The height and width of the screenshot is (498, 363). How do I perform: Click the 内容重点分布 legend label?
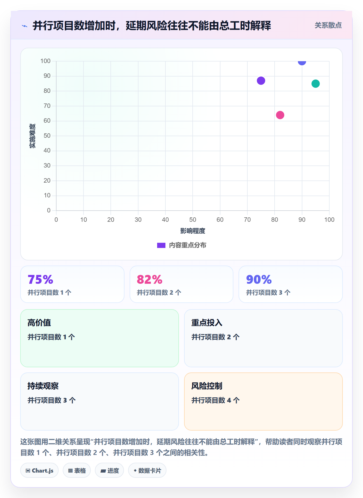(x=187, y=245)
